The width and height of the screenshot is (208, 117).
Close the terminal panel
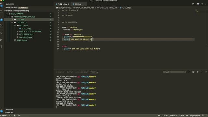[206, 72]
